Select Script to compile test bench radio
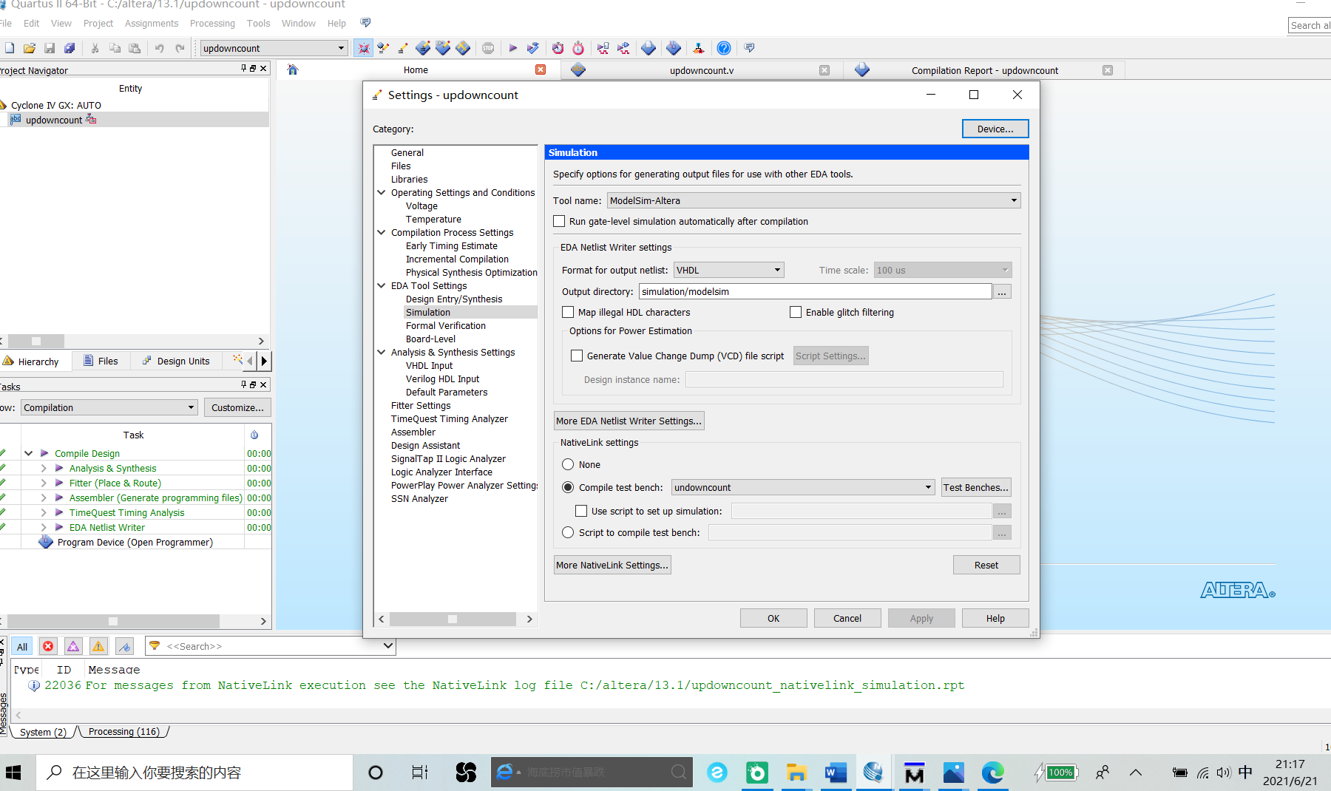Screen dimensions: 1331x791 568,532
